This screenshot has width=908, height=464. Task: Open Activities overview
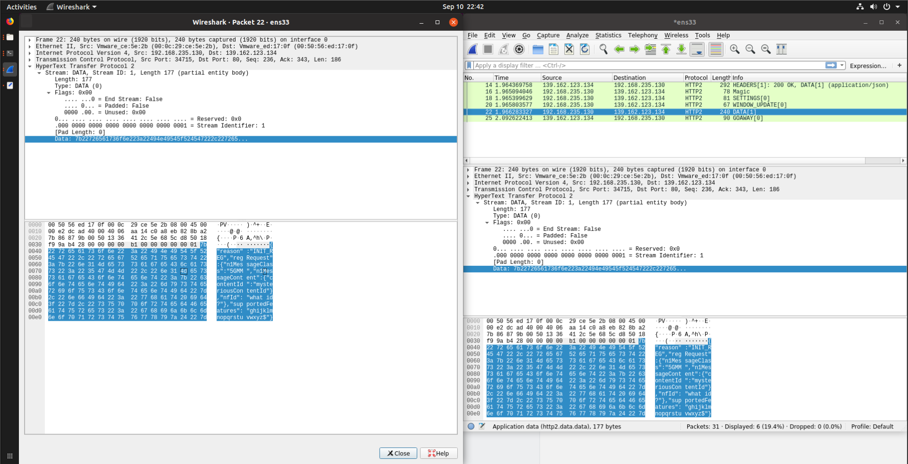pyautogui.click(x=21, y=7)
